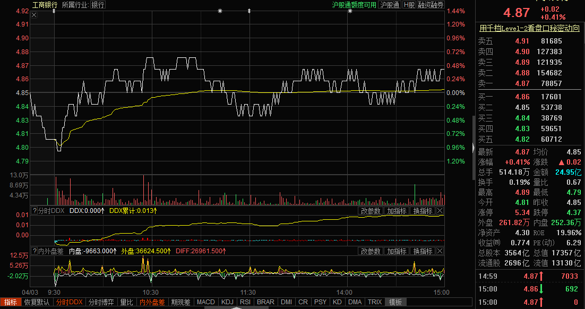Image resolution: width=585 pixels, height=309 pixels.
Task: Click the 卖五 row price 4.91
Action: 522,41
